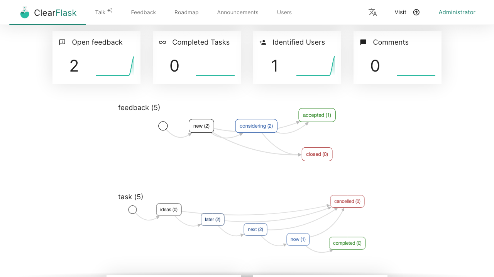
Task: Click the Visit link
Action: pyautogui.click(x=400, y=12)
